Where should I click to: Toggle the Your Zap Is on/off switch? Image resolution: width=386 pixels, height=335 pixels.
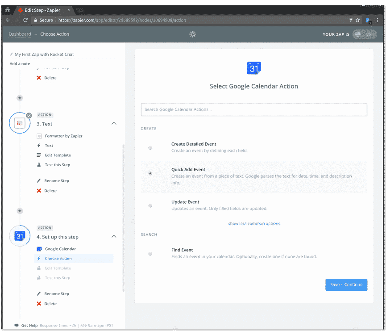pyautogui.click(x=365, y=34)
